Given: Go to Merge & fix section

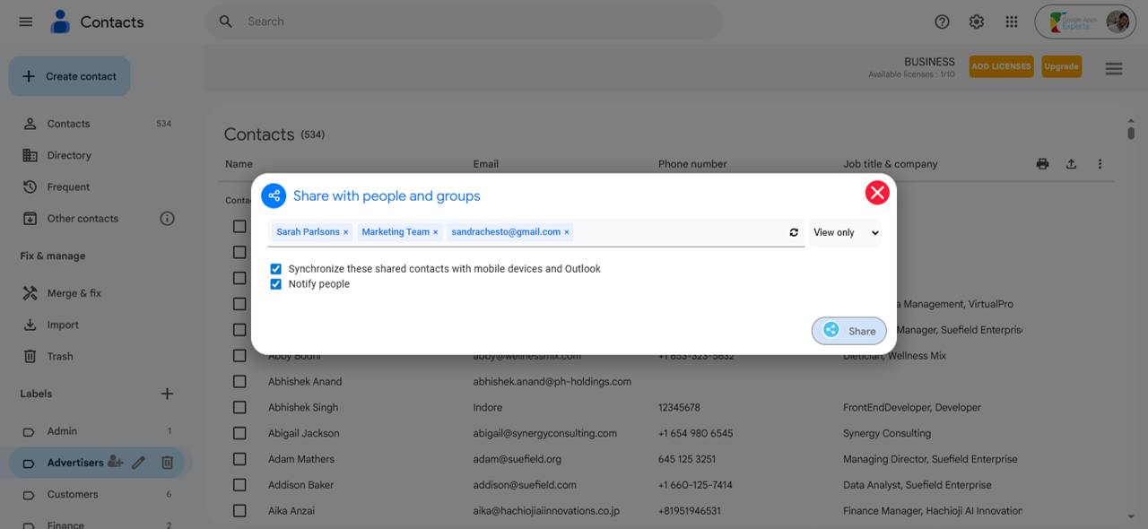Looking at the screenshot, I should click(x=74, y=293).
